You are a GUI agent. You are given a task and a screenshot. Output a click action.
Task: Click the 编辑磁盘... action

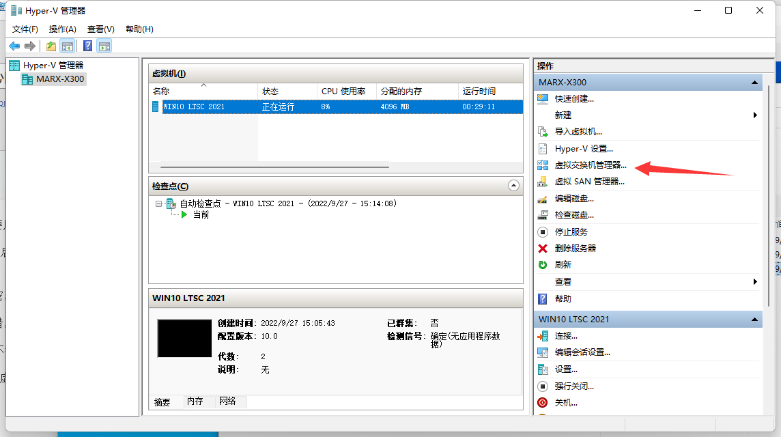(574, 199)
